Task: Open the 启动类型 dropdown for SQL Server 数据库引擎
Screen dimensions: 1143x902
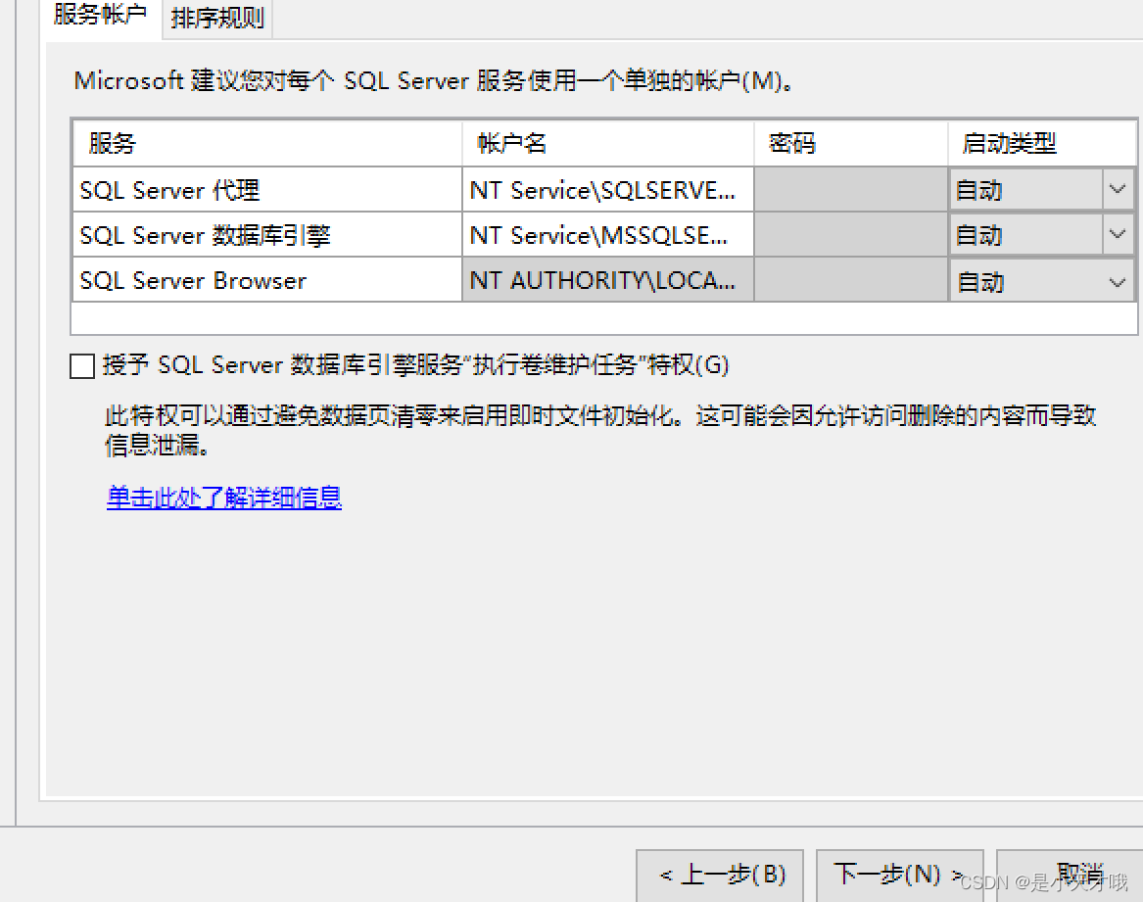Action: click(1118, 234)
